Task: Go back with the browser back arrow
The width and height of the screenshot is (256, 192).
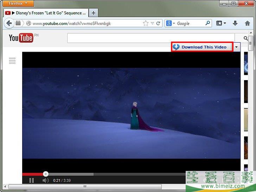Action: (9, 23)
